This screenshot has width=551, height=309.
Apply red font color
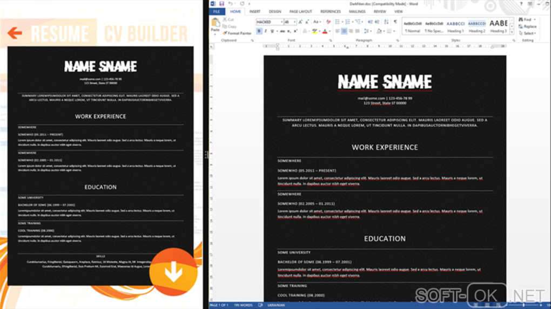[325, 31]
